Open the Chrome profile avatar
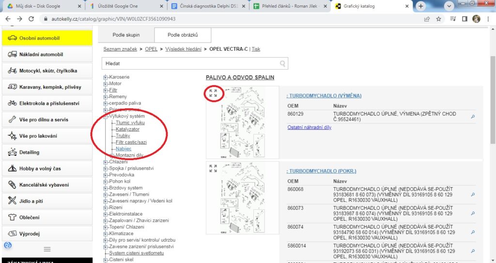The width and height of the screenshot is (496, 263). tap(477, 19)
